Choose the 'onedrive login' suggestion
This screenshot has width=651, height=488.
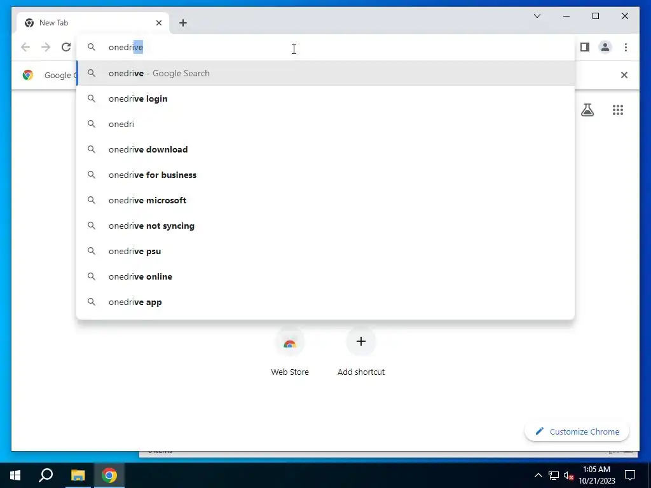pyautogui.click(x=325, y=98)
